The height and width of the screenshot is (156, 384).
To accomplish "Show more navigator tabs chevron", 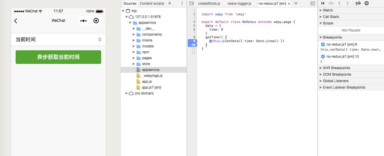I will click(x=170, y=4).
